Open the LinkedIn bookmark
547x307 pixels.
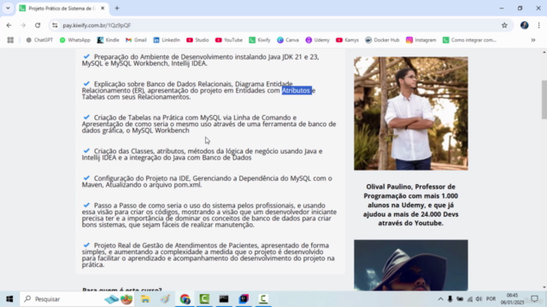(x=167, y=40)
